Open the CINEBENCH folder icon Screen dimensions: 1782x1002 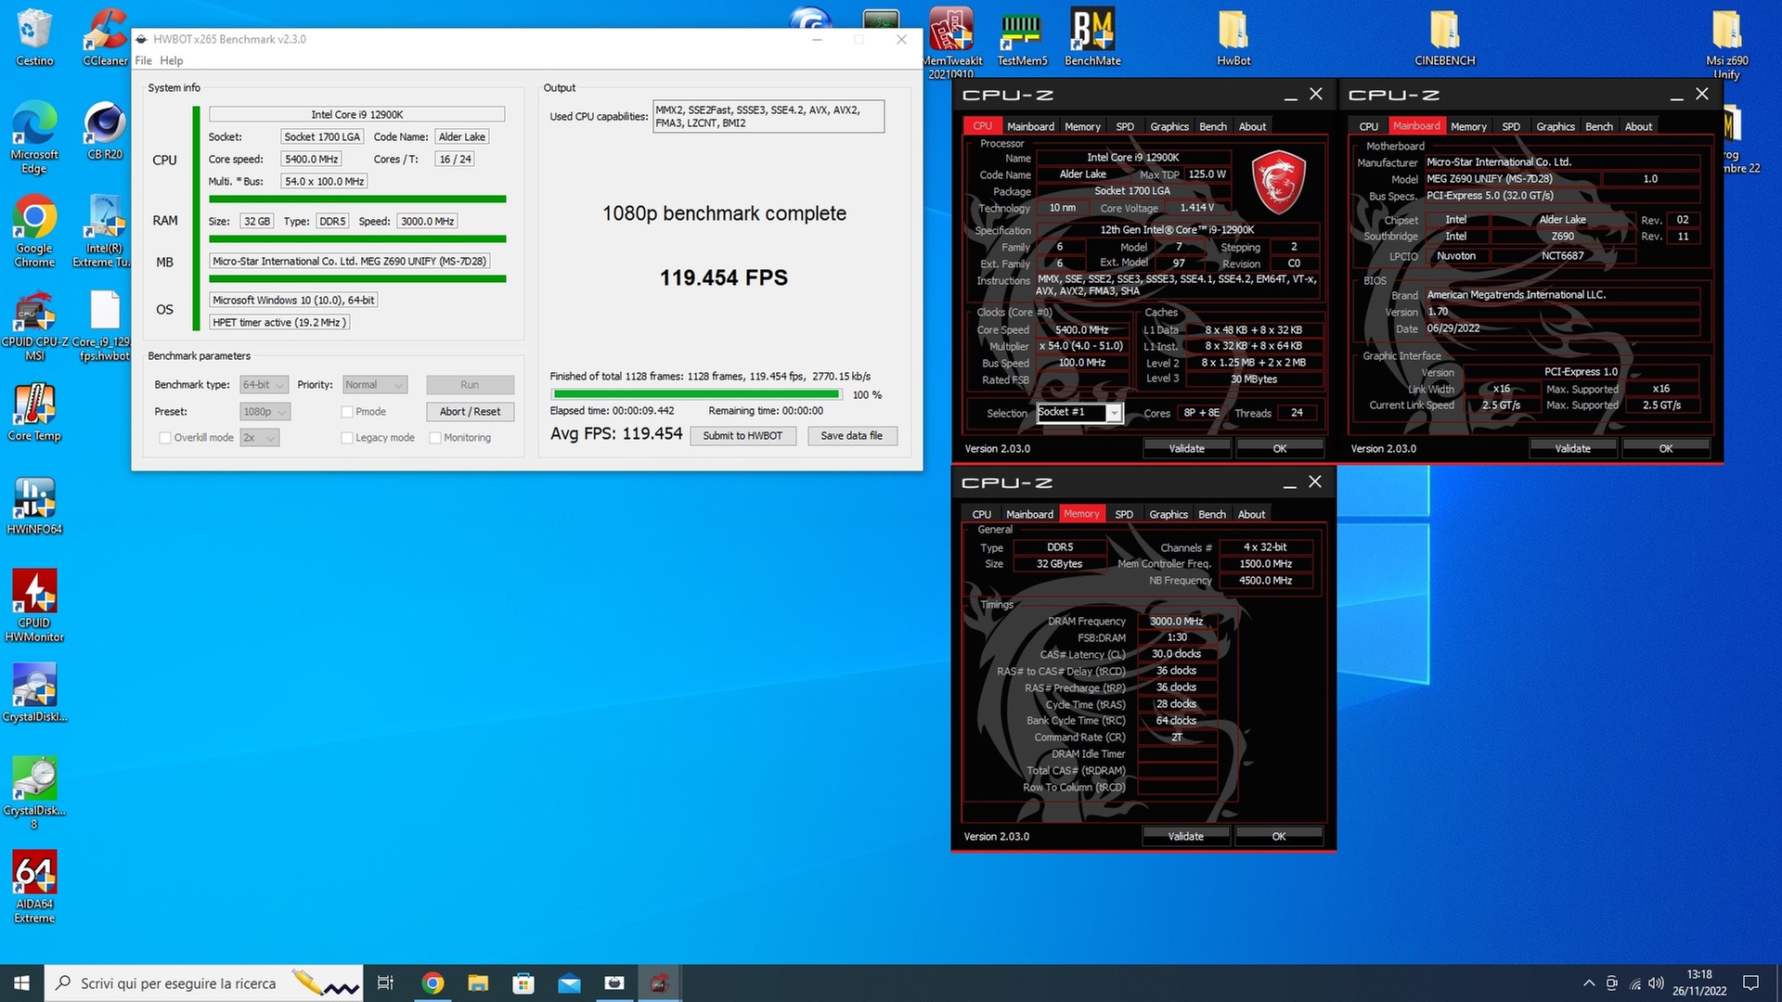point(1444,37)
